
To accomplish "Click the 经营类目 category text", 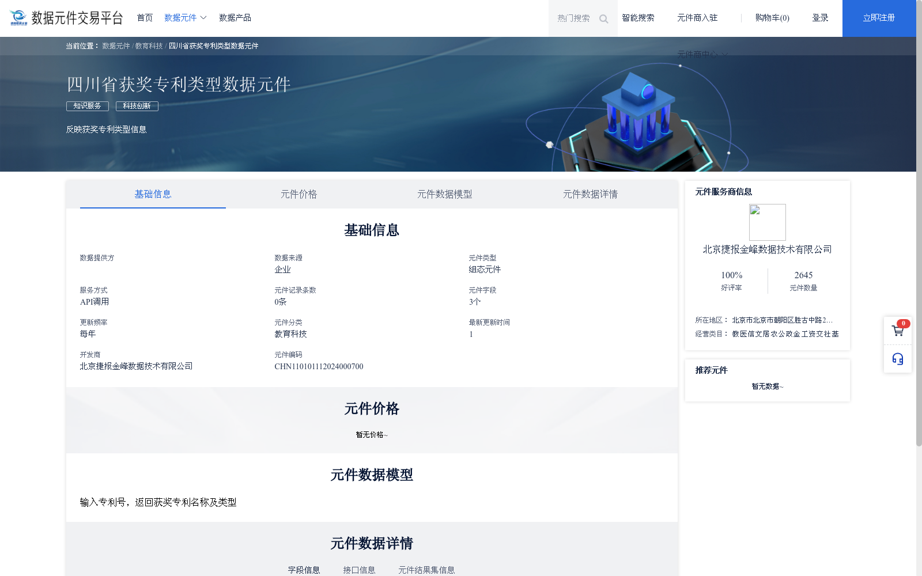I will click(x=785, y=334).
